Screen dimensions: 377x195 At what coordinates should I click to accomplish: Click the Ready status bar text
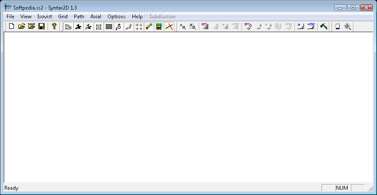(x=11, y=188)
